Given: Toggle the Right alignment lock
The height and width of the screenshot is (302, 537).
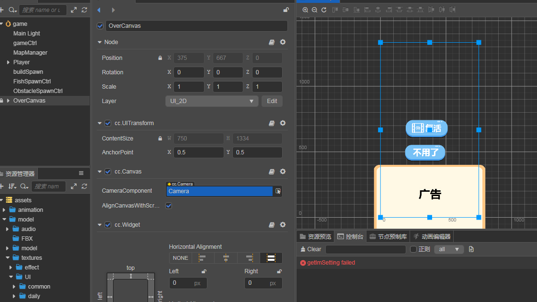Looking at the screenshot, I should [x=279, y=271].
